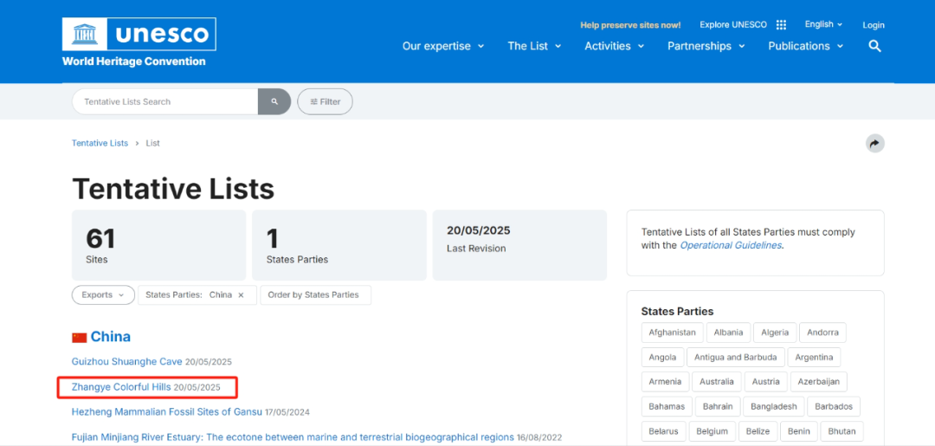Open the Operational Guidelines link

pyautogui.click(x=731, y=245)
